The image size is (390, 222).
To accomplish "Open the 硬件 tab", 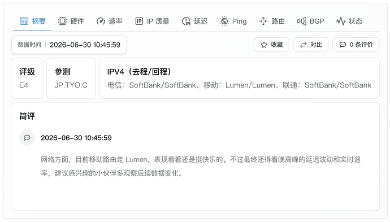I will coord(71,21).
